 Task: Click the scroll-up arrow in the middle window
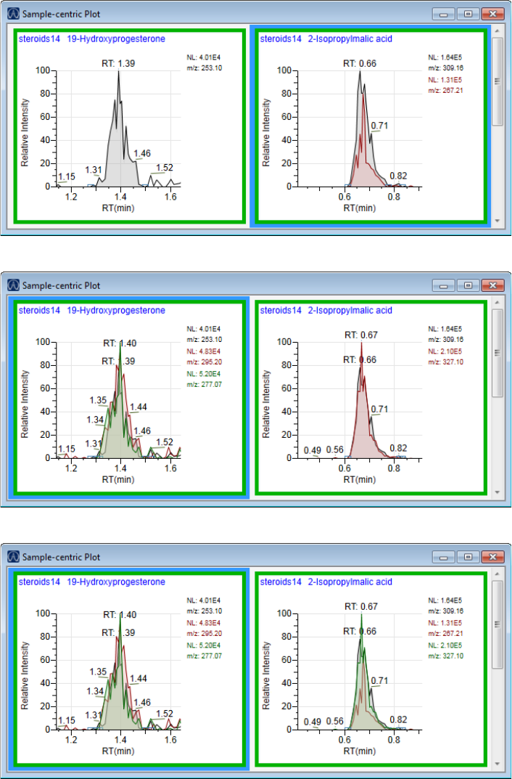coord(497,302)
